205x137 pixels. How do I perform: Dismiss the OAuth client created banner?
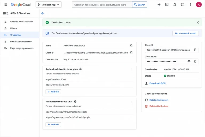point(198,22)
